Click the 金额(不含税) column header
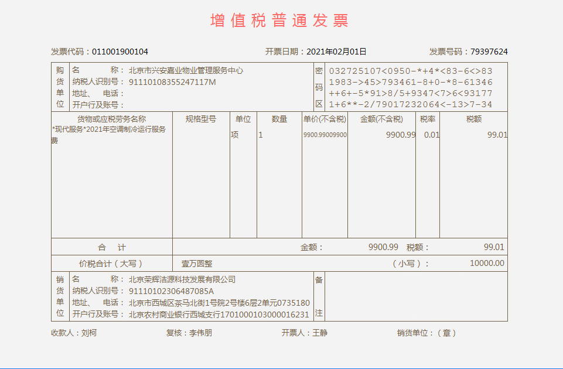The width and height of the screenshot is (563, 369). [x=381, y=119]
